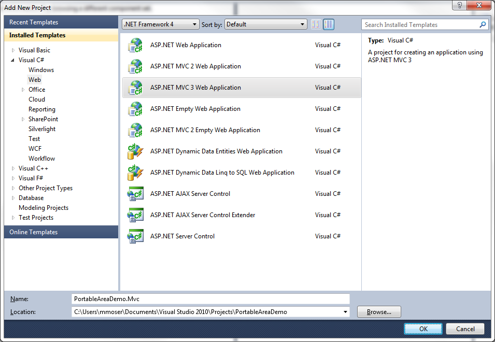Switch to medium icons list view
The image size is (495, 342).
coord(329,24)
